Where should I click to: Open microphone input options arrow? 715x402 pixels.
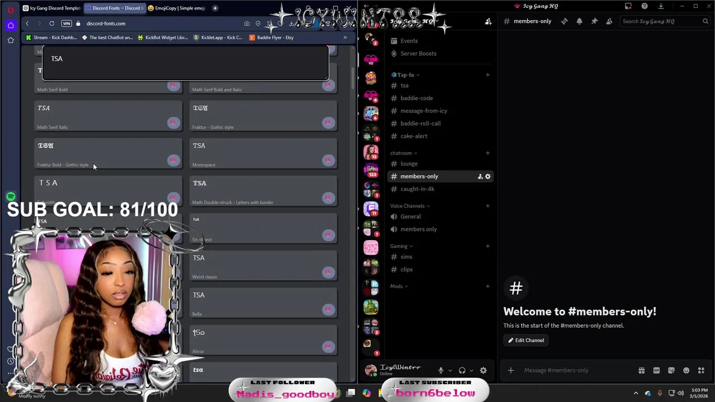point(450,370)
